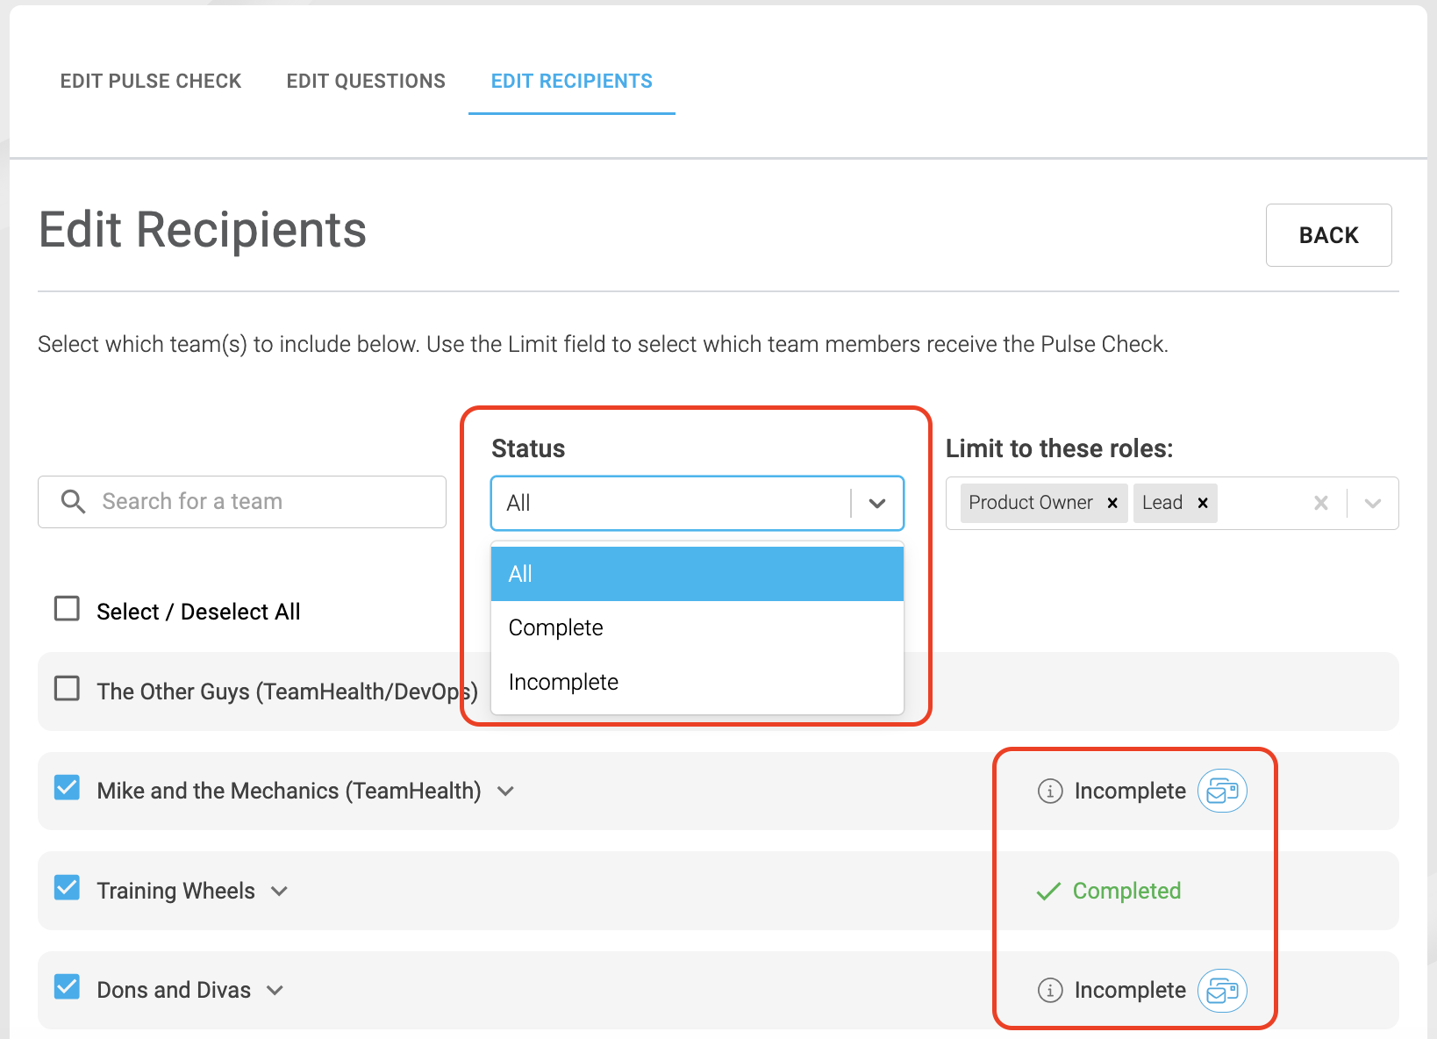Open info icon beside Dons and Divas Incomplete
Viewport: 1437px width, 1039px height.
(1050, 990)
